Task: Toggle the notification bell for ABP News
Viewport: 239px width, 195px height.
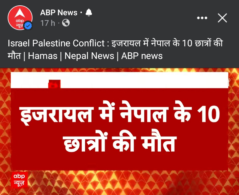Action: coord(89,13)
